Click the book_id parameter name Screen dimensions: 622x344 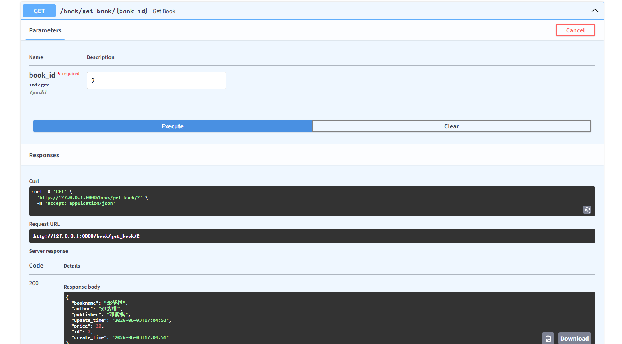[42, 75]
